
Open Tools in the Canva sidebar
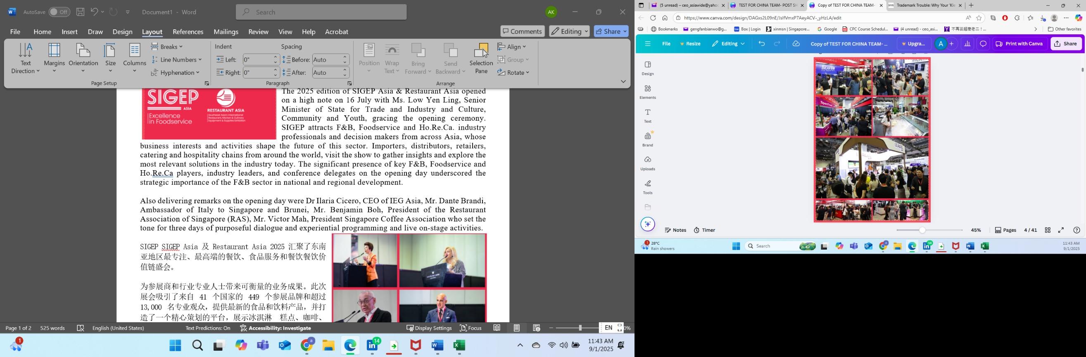648,187
